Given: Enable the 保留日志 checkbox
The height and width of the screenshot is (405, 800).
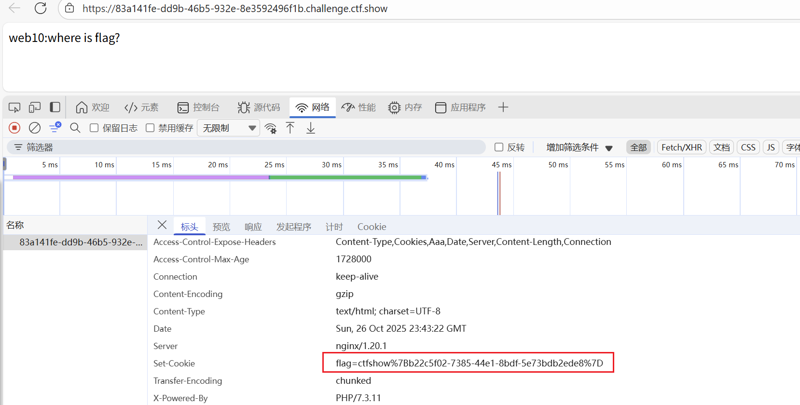Looking at the screenshot, I should pos(95,128).
